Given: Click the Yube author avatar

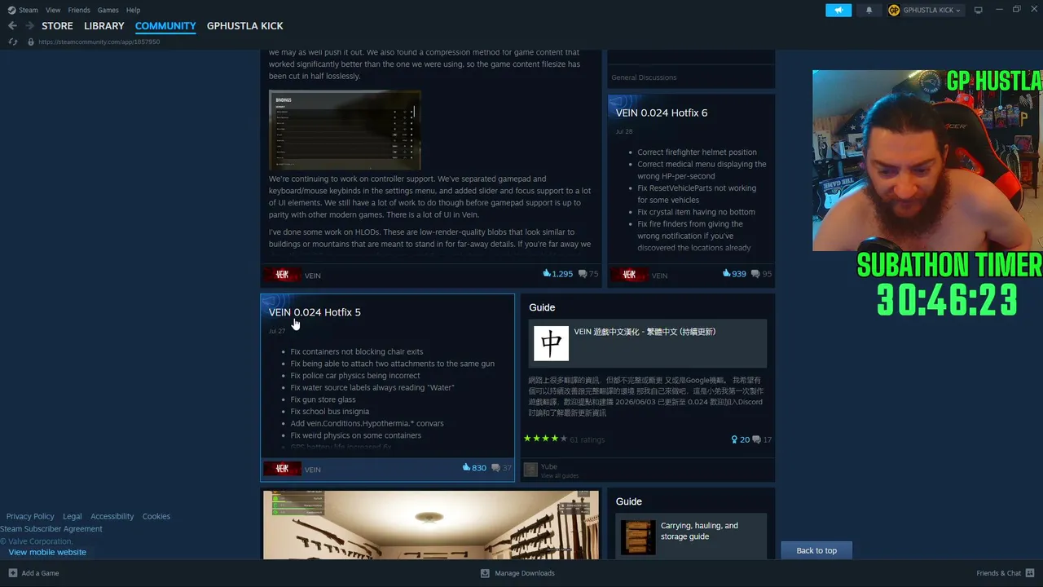Looking at the screenshot, I should point(530,470).
